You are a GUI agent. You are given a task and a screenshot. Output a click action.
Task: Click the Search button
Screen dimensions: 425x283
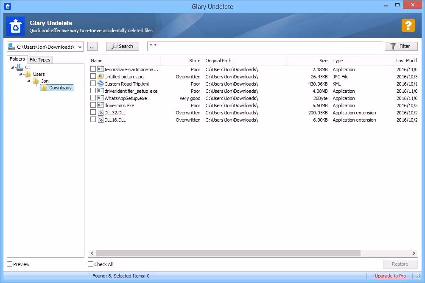[123, 46]
